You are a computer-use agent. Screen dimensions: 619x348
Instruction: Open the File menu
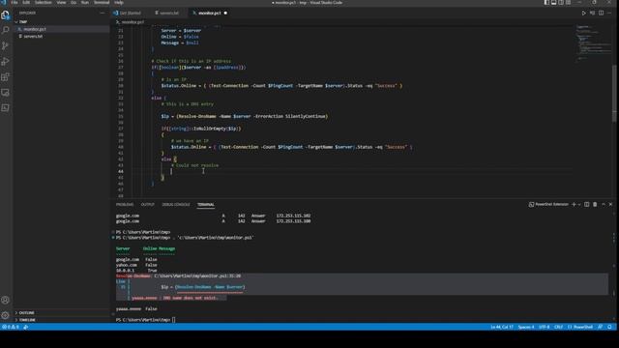[x=15, y=2]
